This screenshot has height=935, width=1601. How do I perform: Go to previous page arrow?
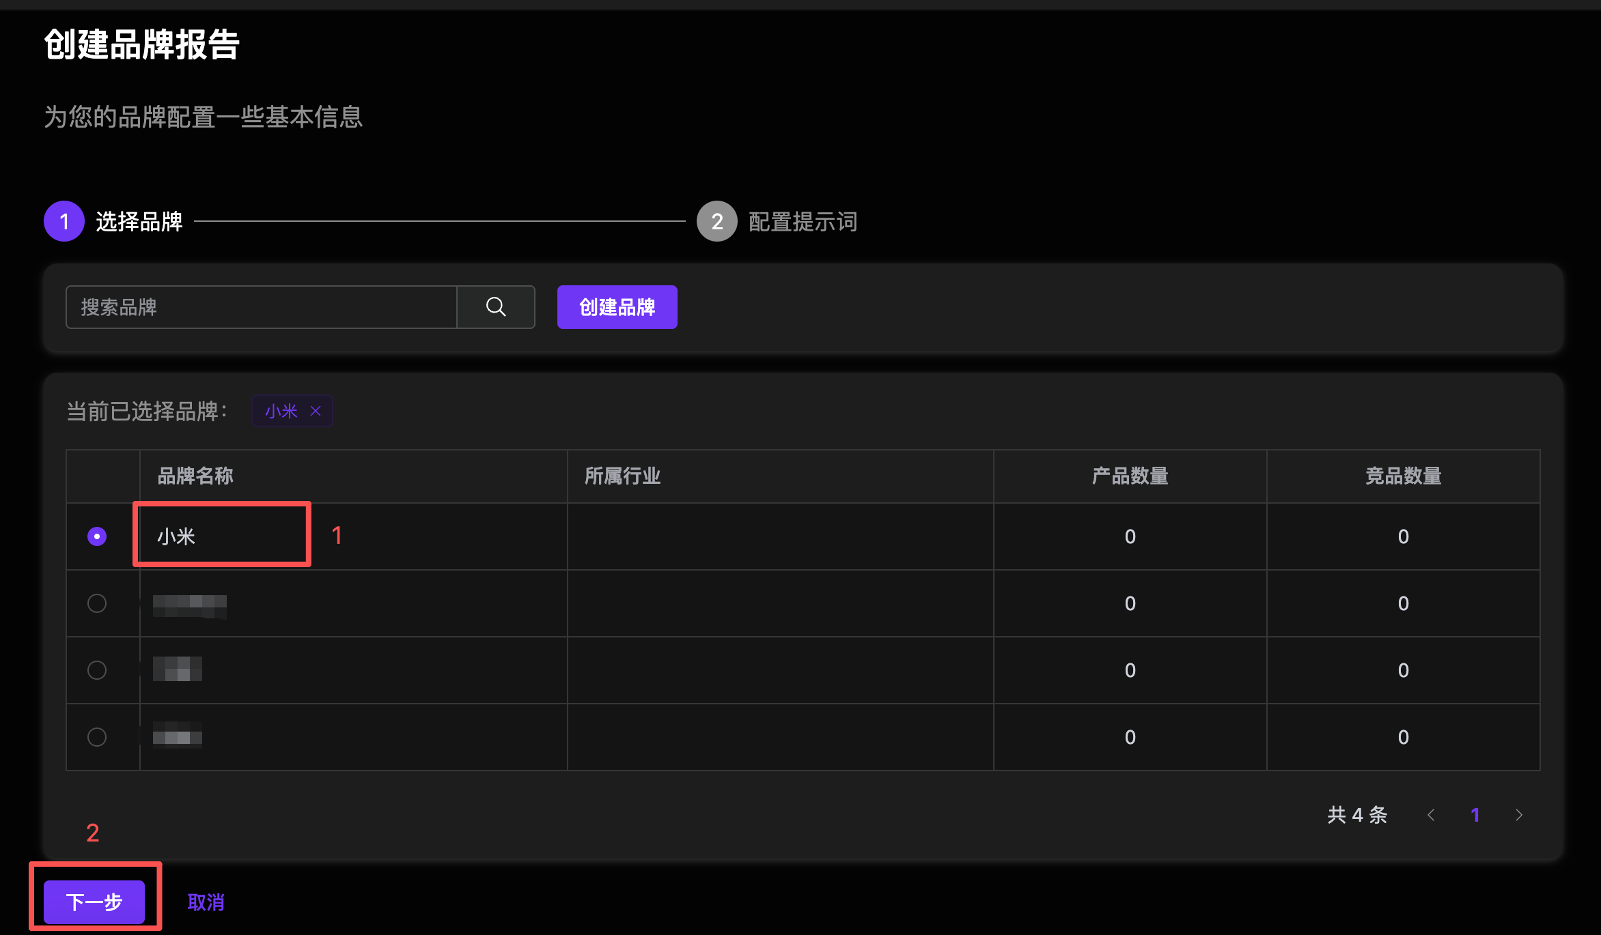click(x=1431, y=815)
